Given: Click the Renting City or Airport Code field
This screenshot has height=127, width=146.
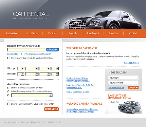Looking at the screenshot, I should 26,50.
